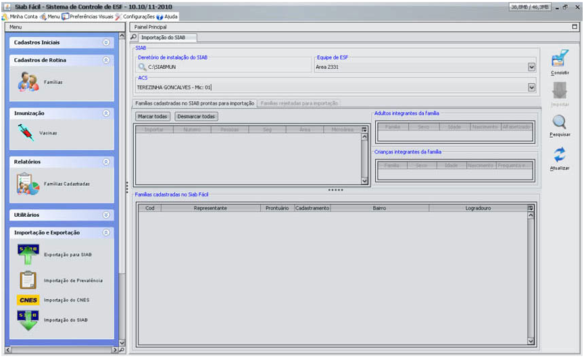The width and height of the screenshot is (584, 358).
Task: Expand Cadastros Iniciais section
Action: pos(106,43)
